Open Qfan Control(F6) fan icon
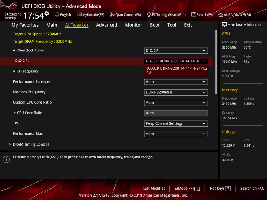This screenshot has height=200, width=267. tap(112, 14)
